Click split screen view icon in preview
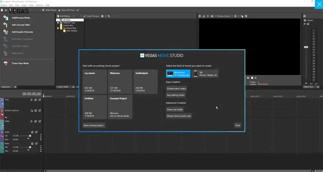The height and width of the screenshot is (172, 323). point(212,16)
